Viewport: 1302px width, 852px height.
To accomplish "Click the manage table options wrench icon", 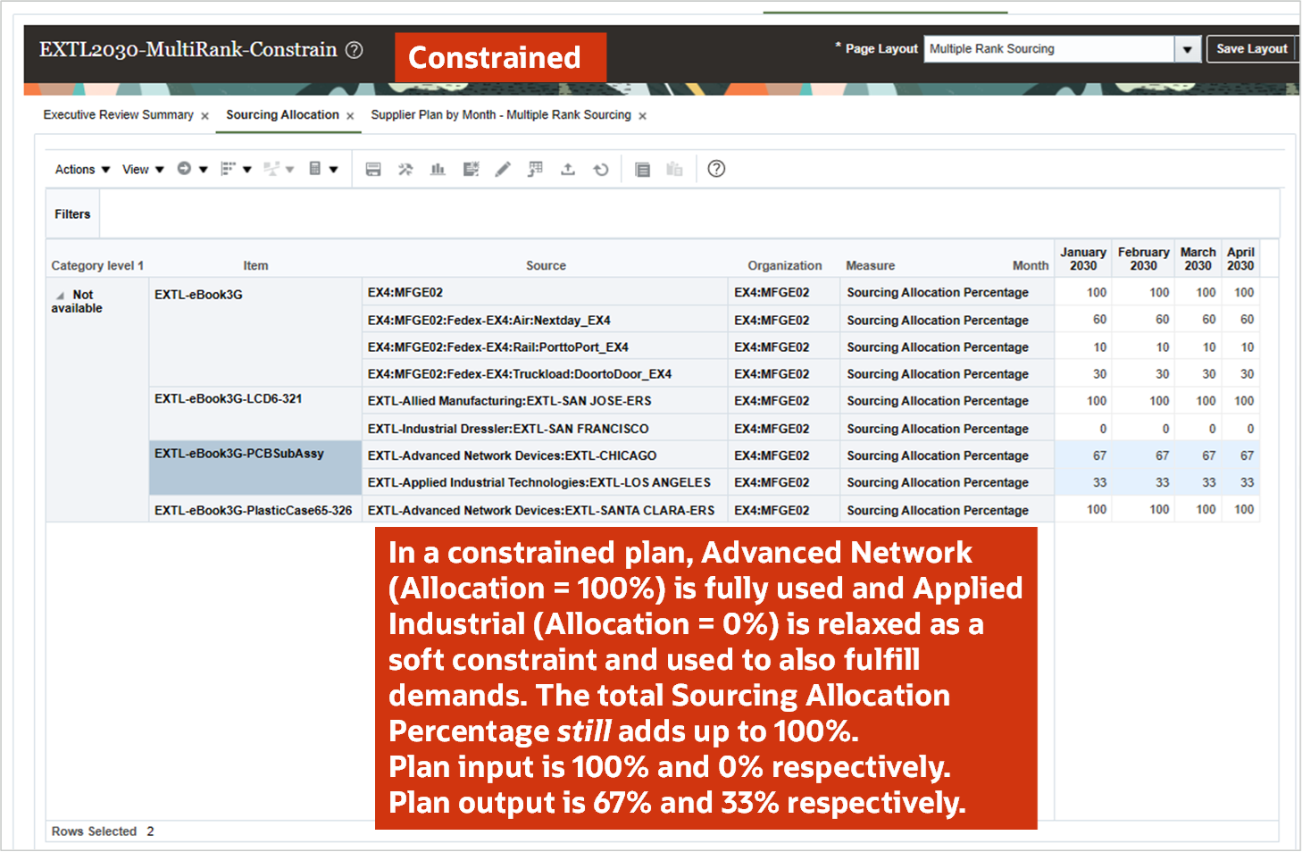I will (x=405, y=169).
